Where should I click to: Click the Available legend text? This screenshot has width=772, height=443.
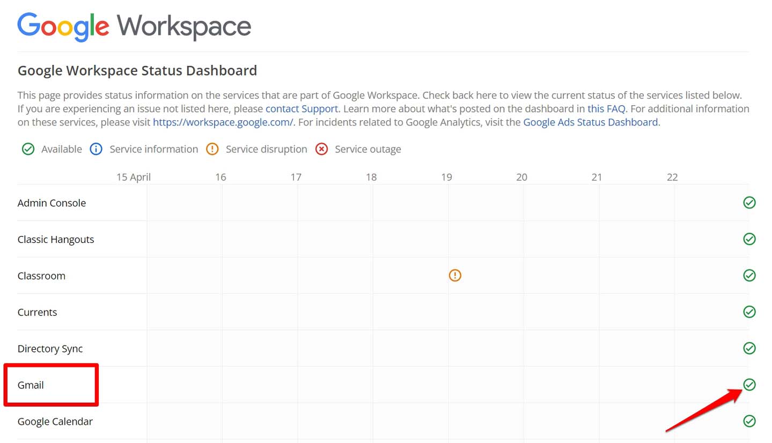tap(62, 149)
